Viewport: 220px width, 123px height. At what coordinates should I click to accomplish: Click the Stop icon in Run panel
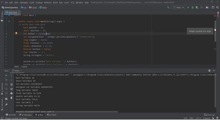6,80
